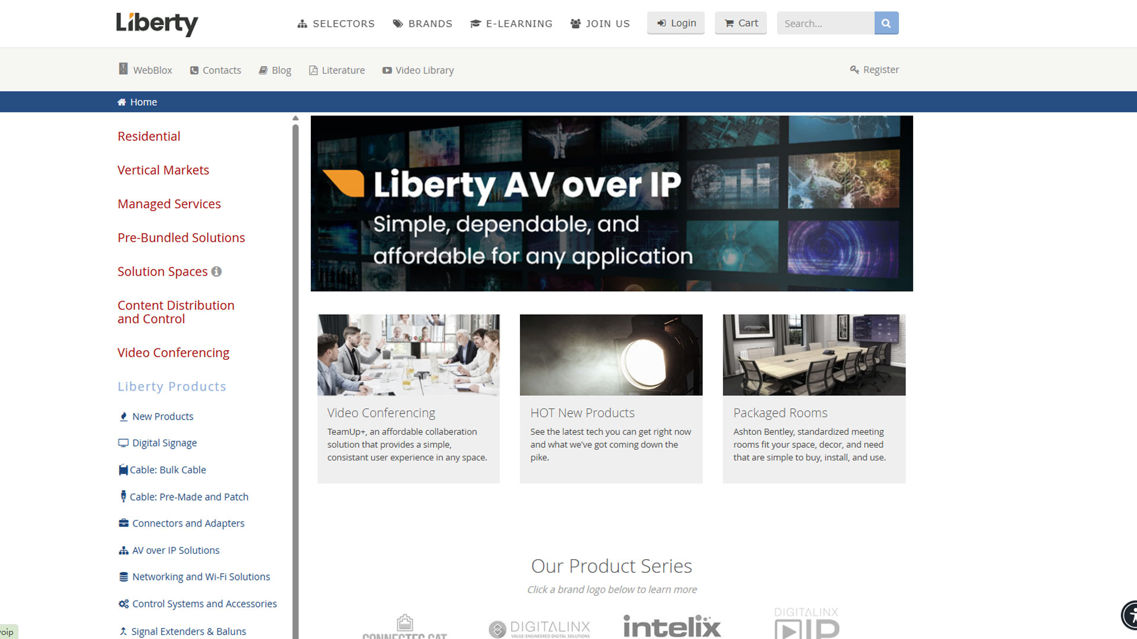Click the Connectors and Adapters briefcase icon
The image size is (1137, 639).
point(124,523)
